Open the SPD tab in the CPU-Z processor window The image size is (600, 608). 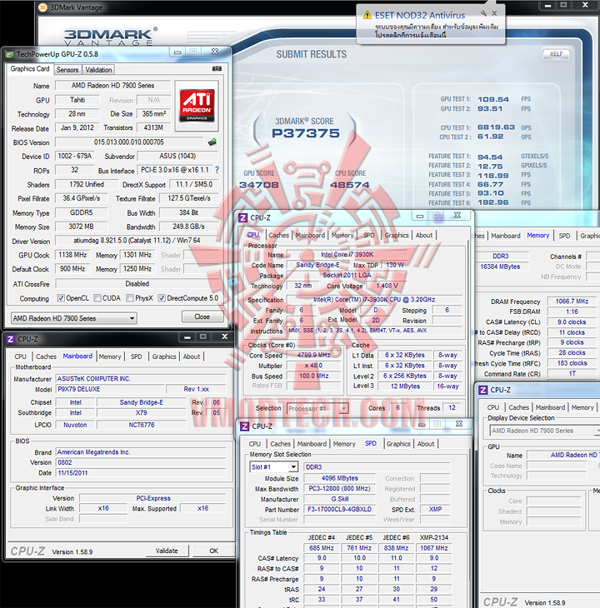point(369,235)
